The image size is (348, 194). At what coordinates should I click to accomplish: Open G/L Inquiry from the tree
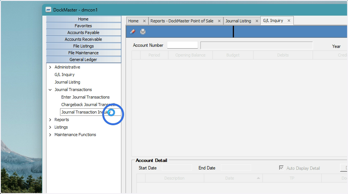pyautogui.click(x=64, y=75)
